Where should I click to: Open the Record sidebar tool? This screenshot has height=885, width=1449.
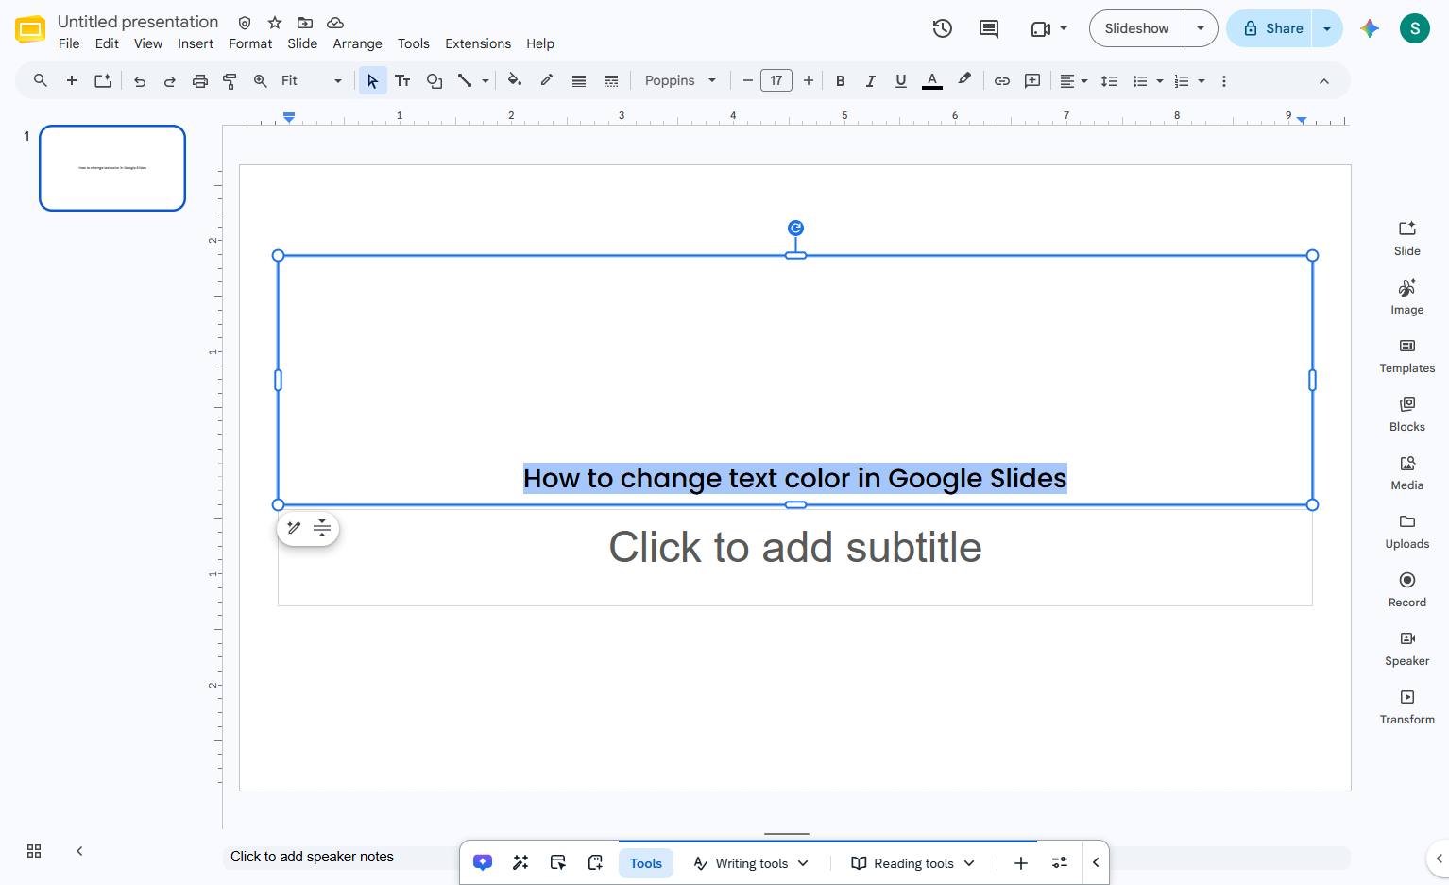point(1407,589)
